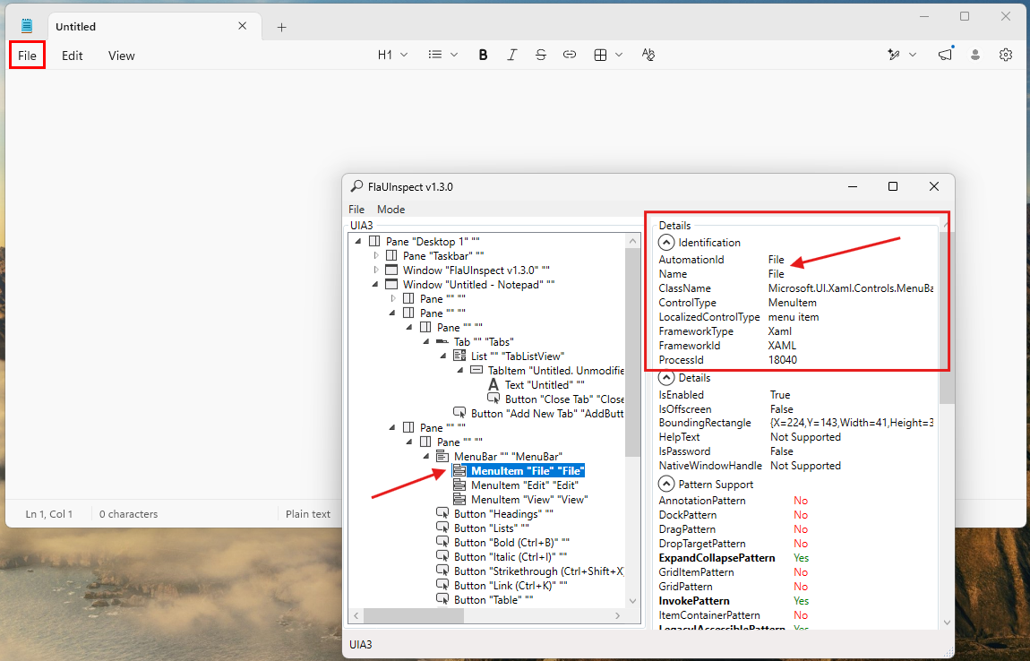
Task: Expand the Pane "Taskbar" tree node
Action: coord(376,255)
